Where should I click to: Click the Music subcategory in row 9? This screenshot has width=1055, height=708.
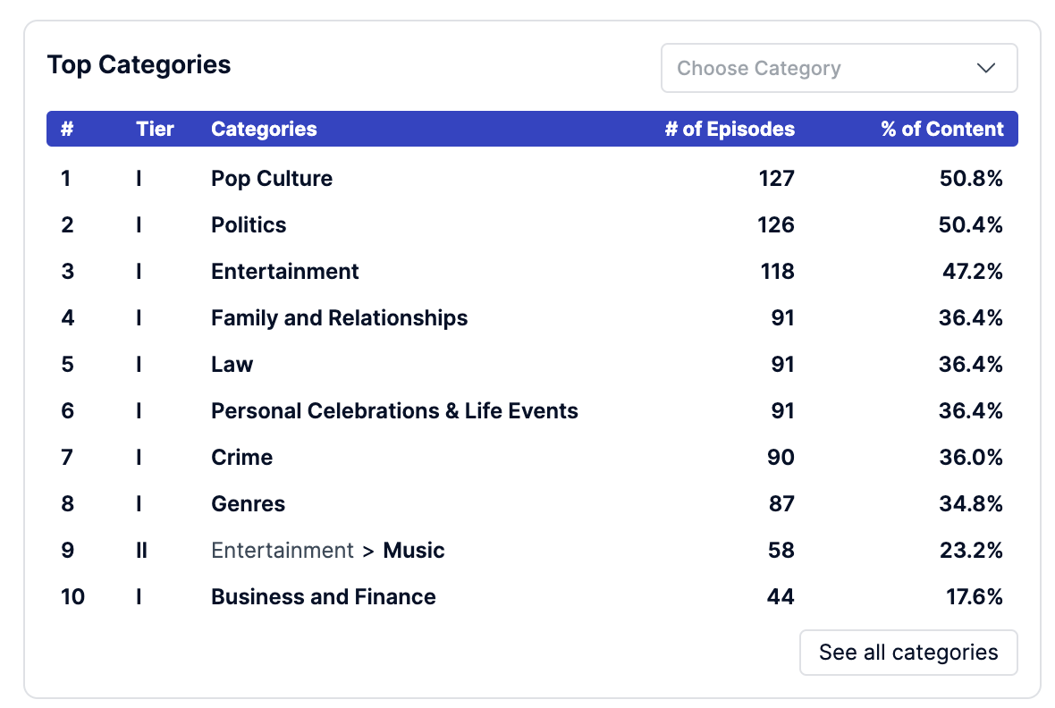[414, 550]
